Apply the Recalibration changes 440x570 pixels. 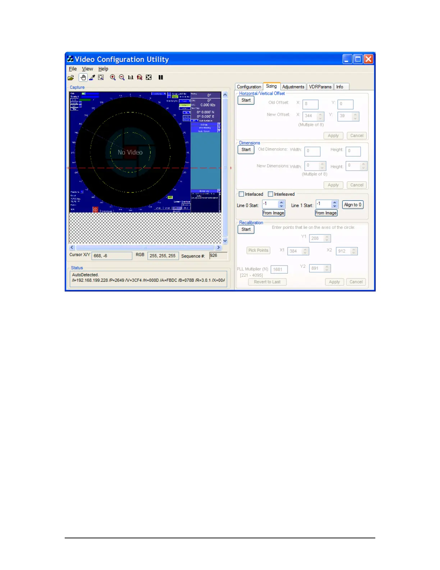[x=334, y=282]
